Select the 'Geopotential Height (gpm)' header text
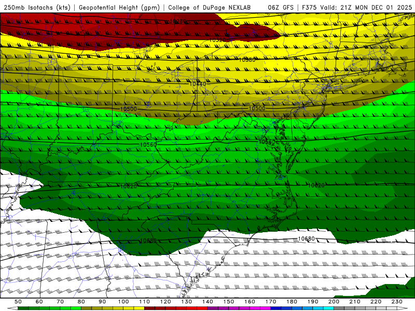This screenshot has width=415, height=311. click(x=119, y=7)
